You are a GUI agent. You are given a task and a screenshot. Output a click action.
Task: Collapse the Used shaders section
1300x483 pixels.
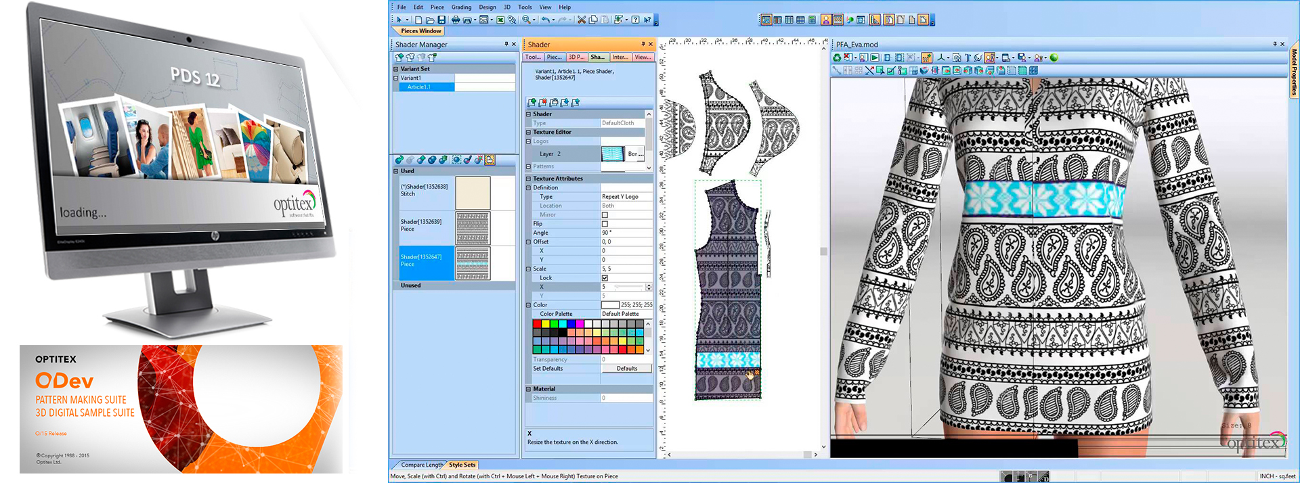point(396,171)
